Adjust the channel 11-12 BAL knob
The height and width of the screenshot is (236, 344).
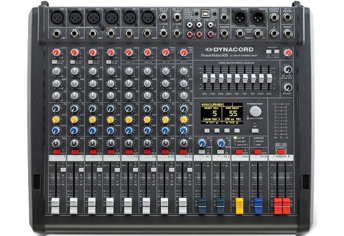(183, 143)
